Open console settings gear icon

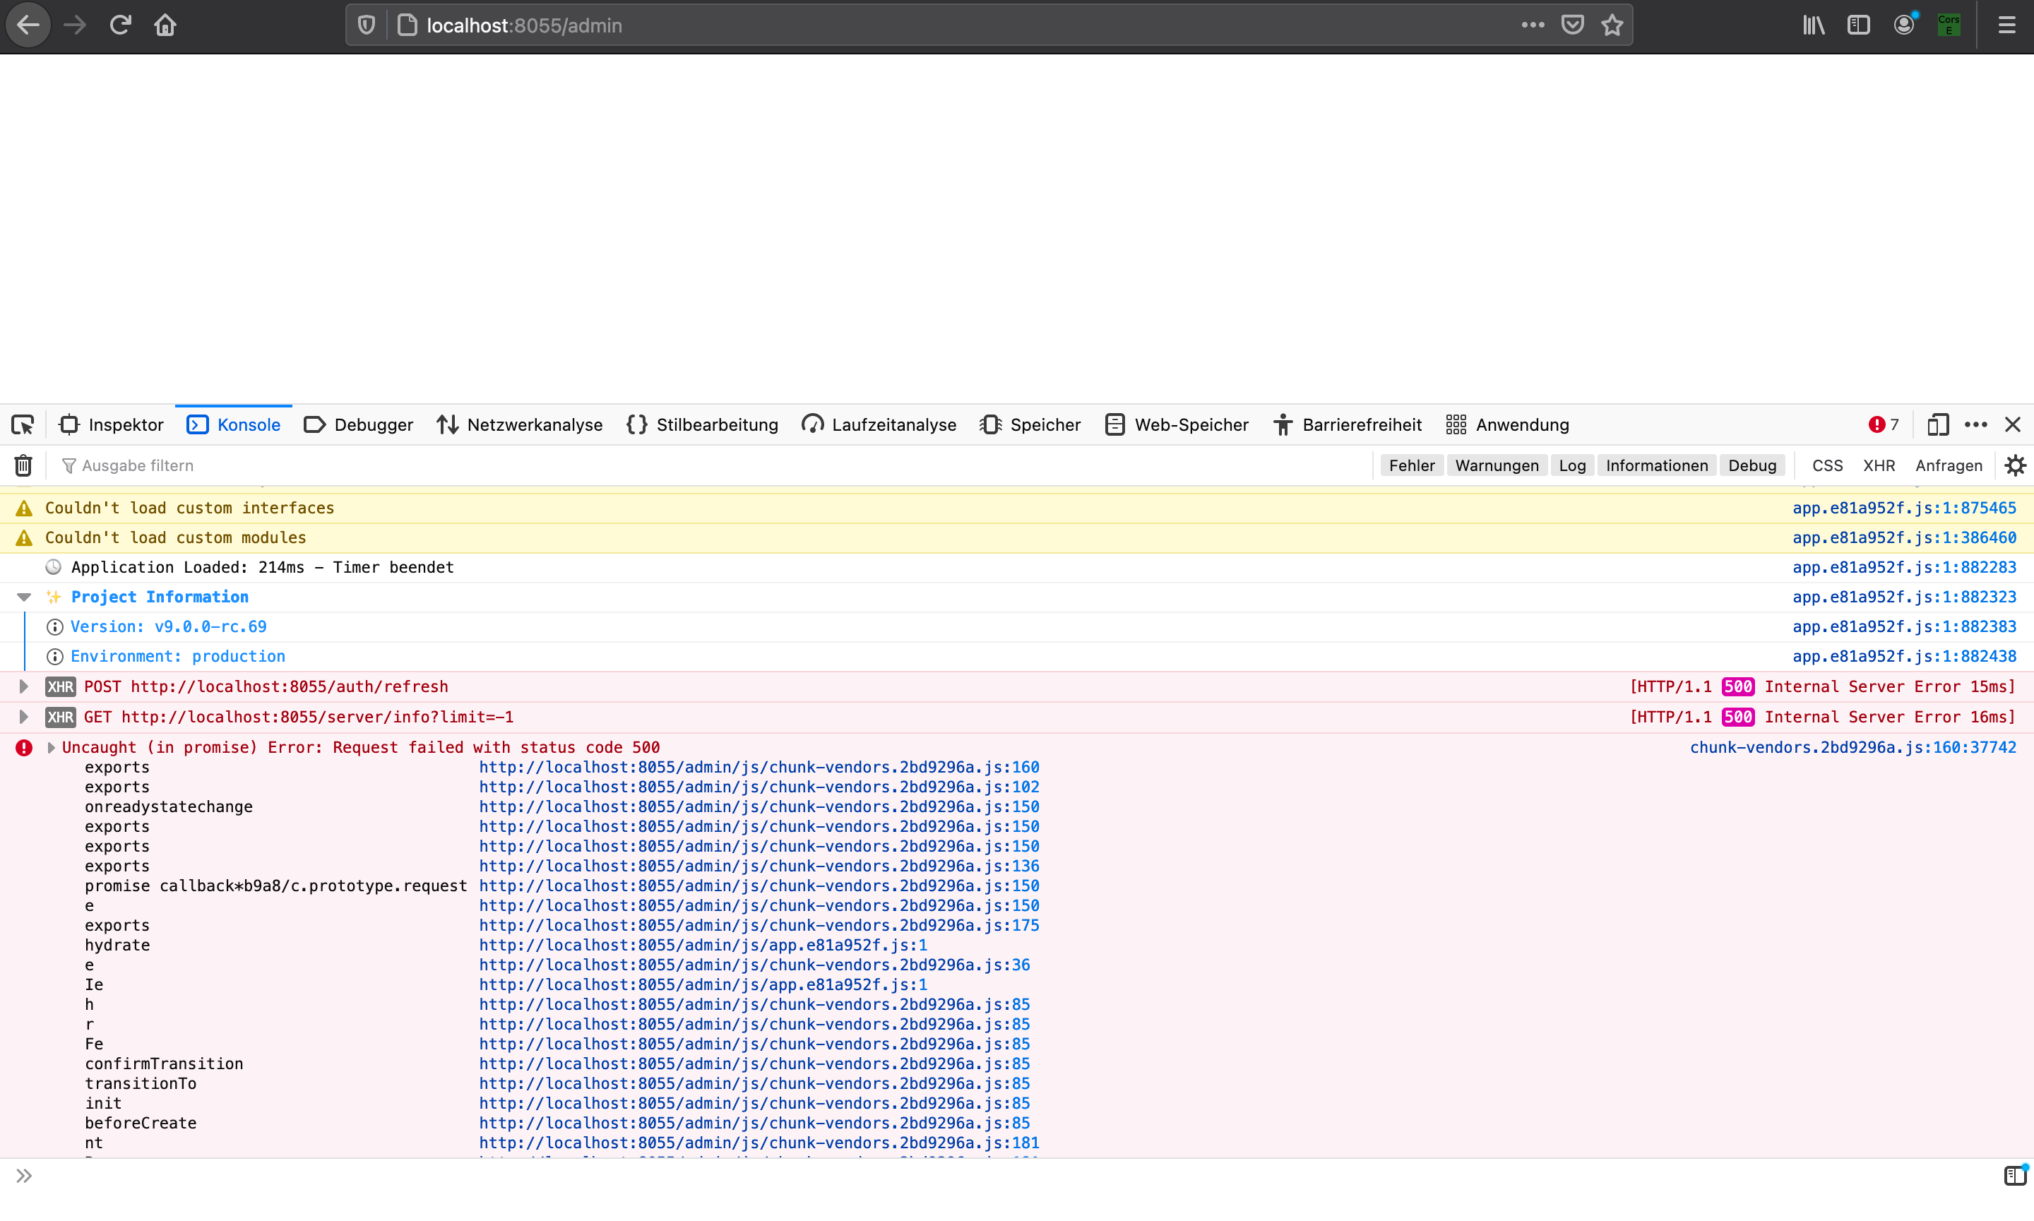(2014, 465)
